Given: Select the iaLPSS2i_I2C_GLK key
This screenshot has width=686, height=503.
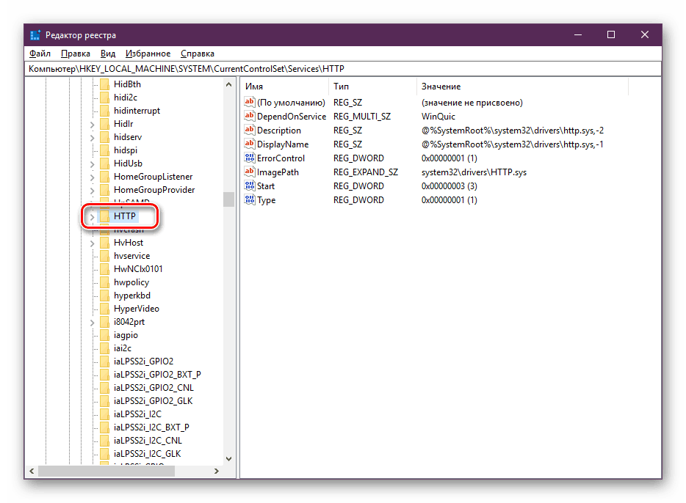Looking at the screenshot, I should point(148,454).
